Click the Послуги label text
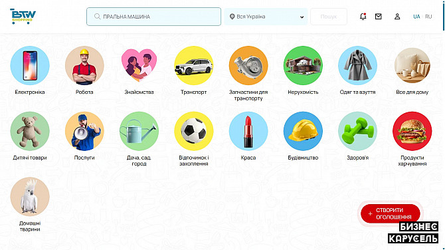 84,158
